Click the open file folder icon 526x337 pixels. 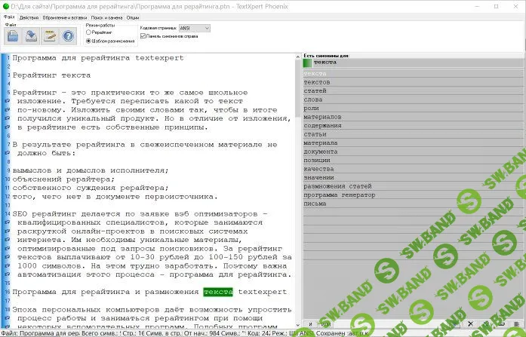(13, 36)
